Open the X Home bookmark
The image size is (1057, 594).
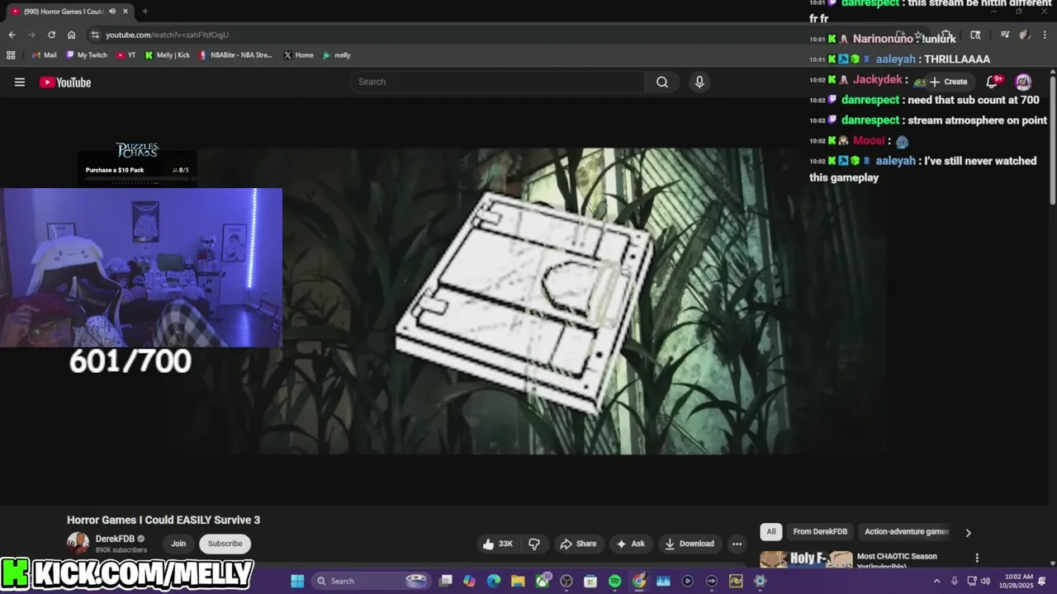tap(298, 55)
